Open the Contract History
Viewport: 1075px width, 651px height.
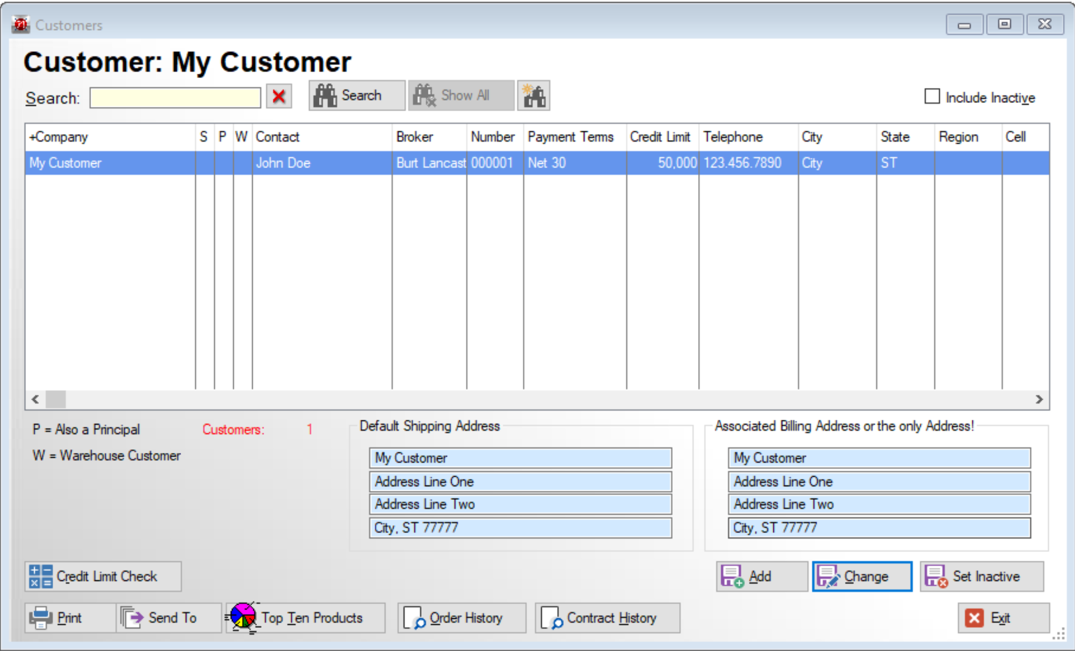point(608,618)
